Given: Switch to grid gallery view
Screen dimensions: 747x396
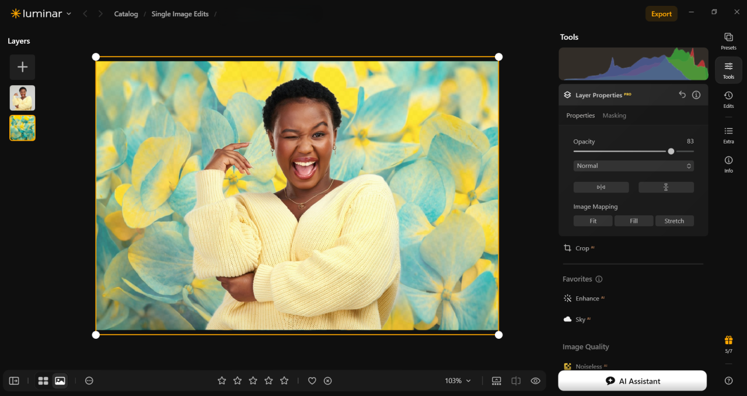Looking at the screenshot, I should 43,381.
